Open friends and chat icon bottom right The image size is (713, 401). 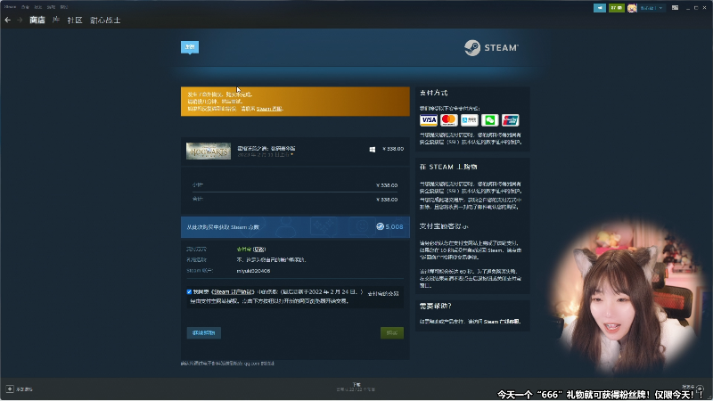click(x=700, y=388)
